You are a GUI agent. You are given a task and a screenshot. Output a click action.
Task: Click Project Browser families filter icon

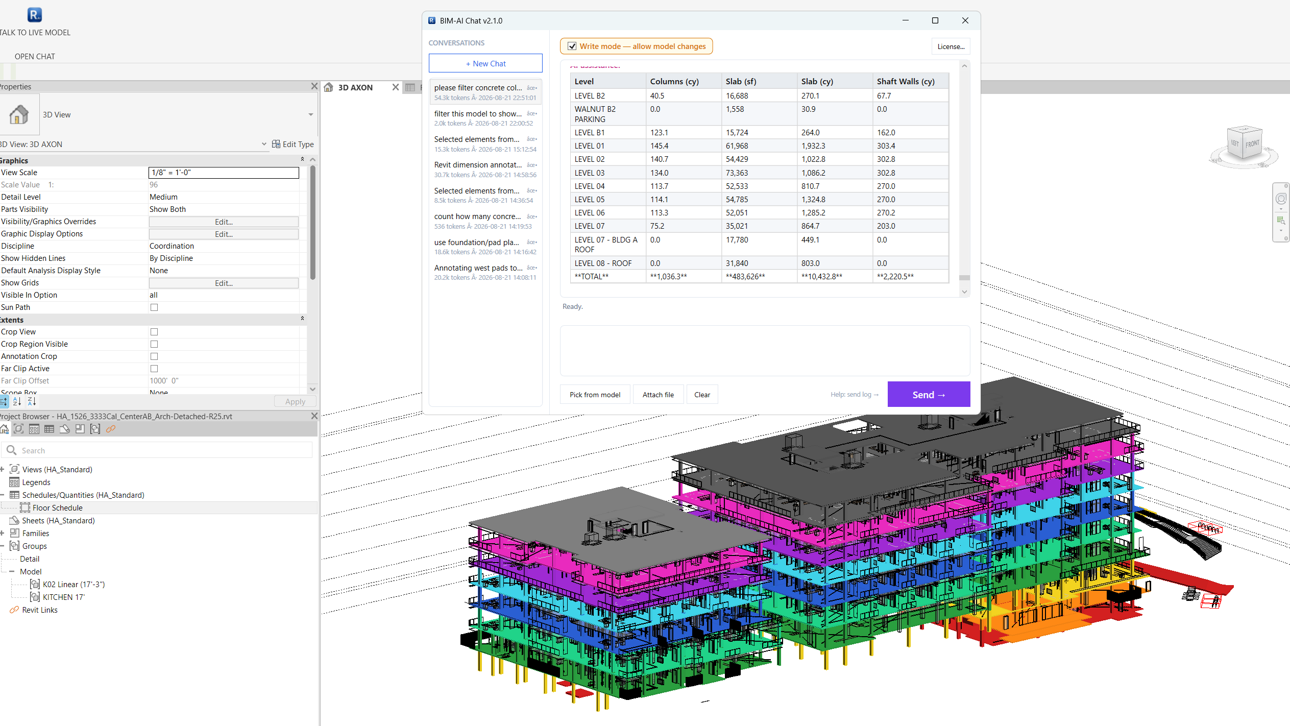(x=80, y=429)
